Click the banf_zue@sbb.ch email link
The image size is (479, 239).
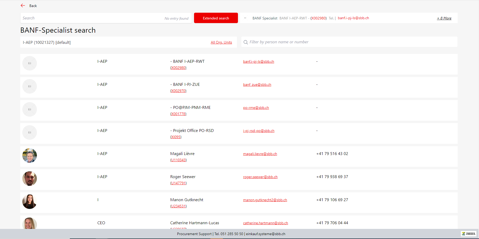(x=257, y=85)
